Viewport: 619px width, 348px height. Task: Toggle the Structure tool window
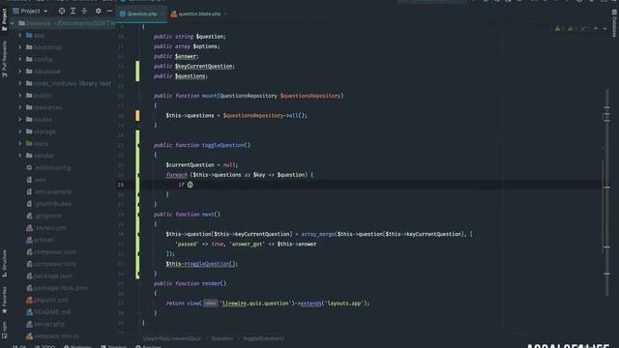4,263
